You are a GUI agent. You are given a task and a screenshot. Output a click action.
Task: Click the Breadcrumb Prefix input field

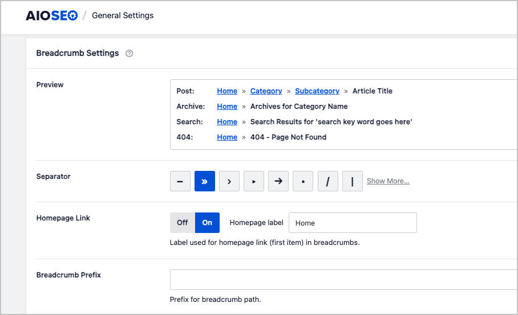click(x=343, y=280)
